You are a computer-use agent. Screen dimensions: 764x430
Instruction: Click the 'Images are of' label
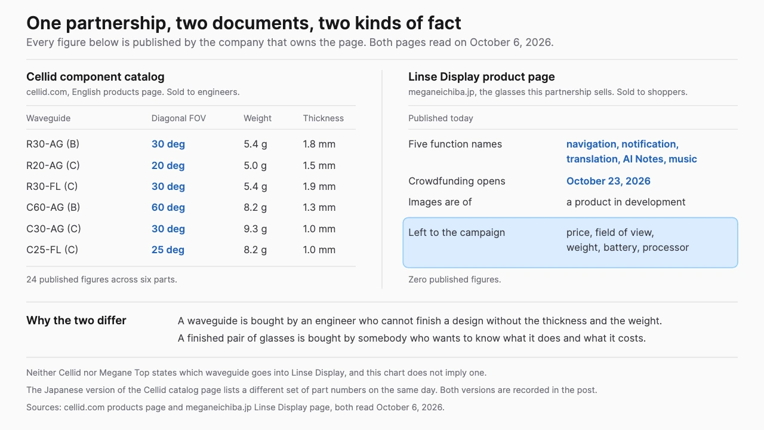pyautogui.click(x=440, y=202)
